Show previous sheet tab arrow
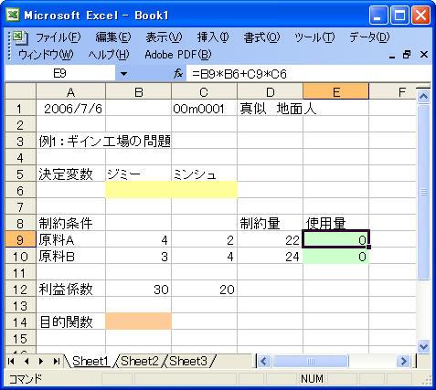The width and height of the screenshot is (436, 390). 27,362
